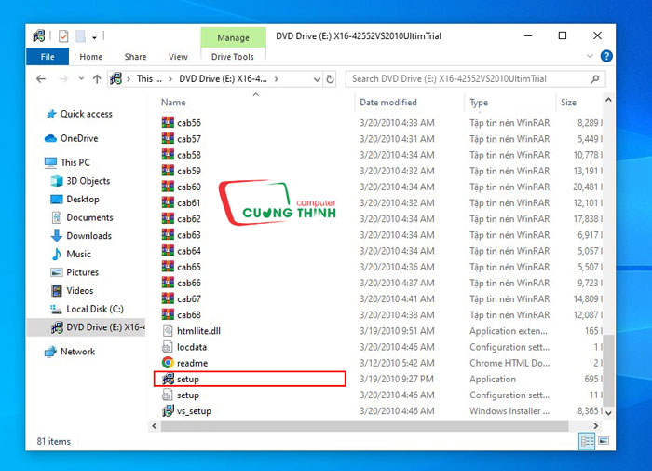Expand the ribbon with chevron

pos(590,56)
